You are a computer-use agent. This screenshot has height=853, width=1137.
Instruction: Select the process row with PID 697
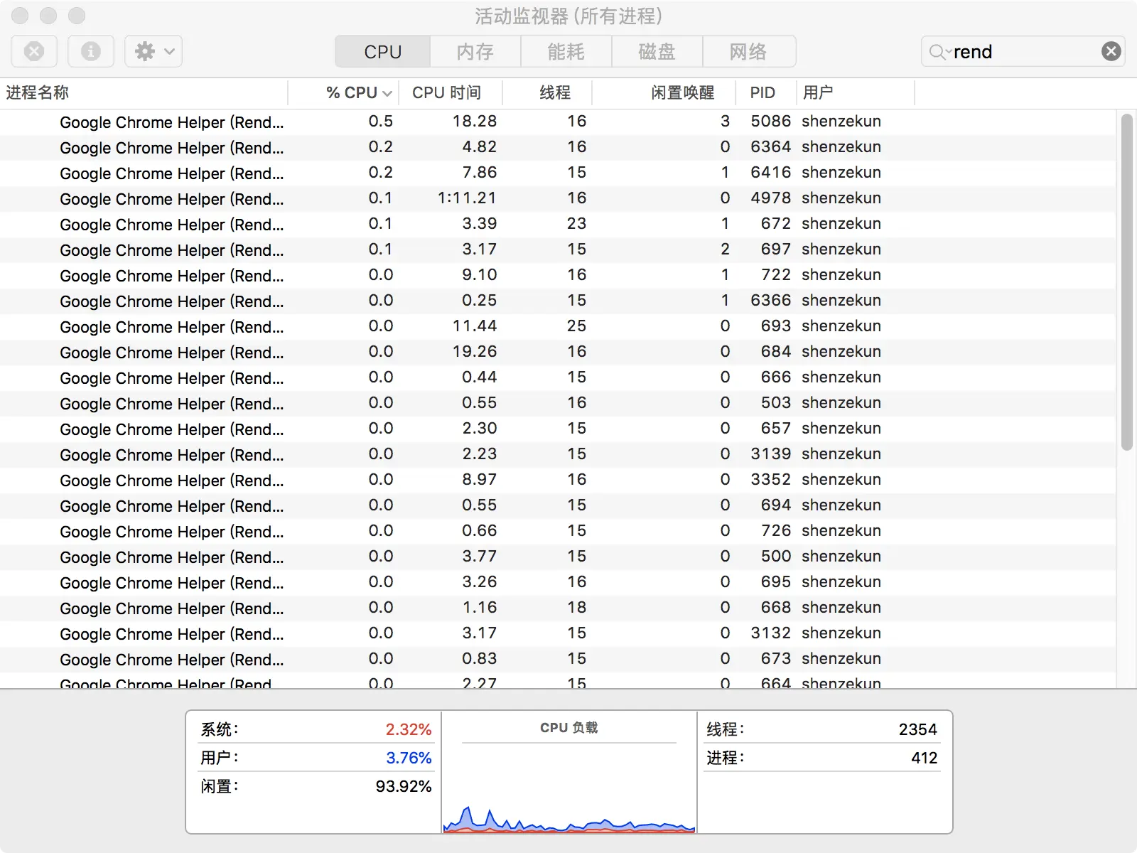(558, 250)
